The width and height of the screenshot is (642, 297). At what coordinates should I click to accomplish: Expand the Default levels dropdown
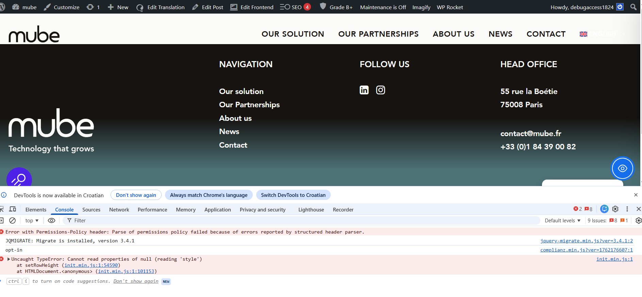point(562,221)
